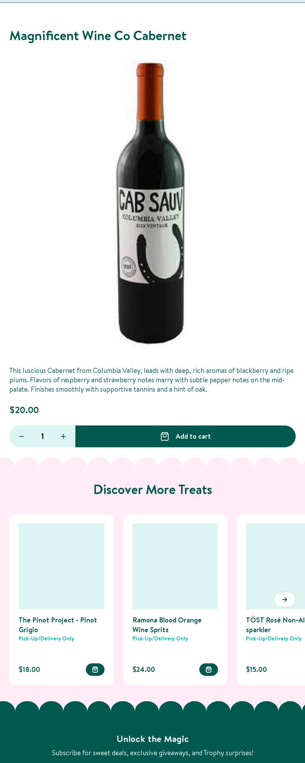Screen dimensions: 305x763
Task: Click the shopping bag icon on Add to cart
Action: [165, 436]
